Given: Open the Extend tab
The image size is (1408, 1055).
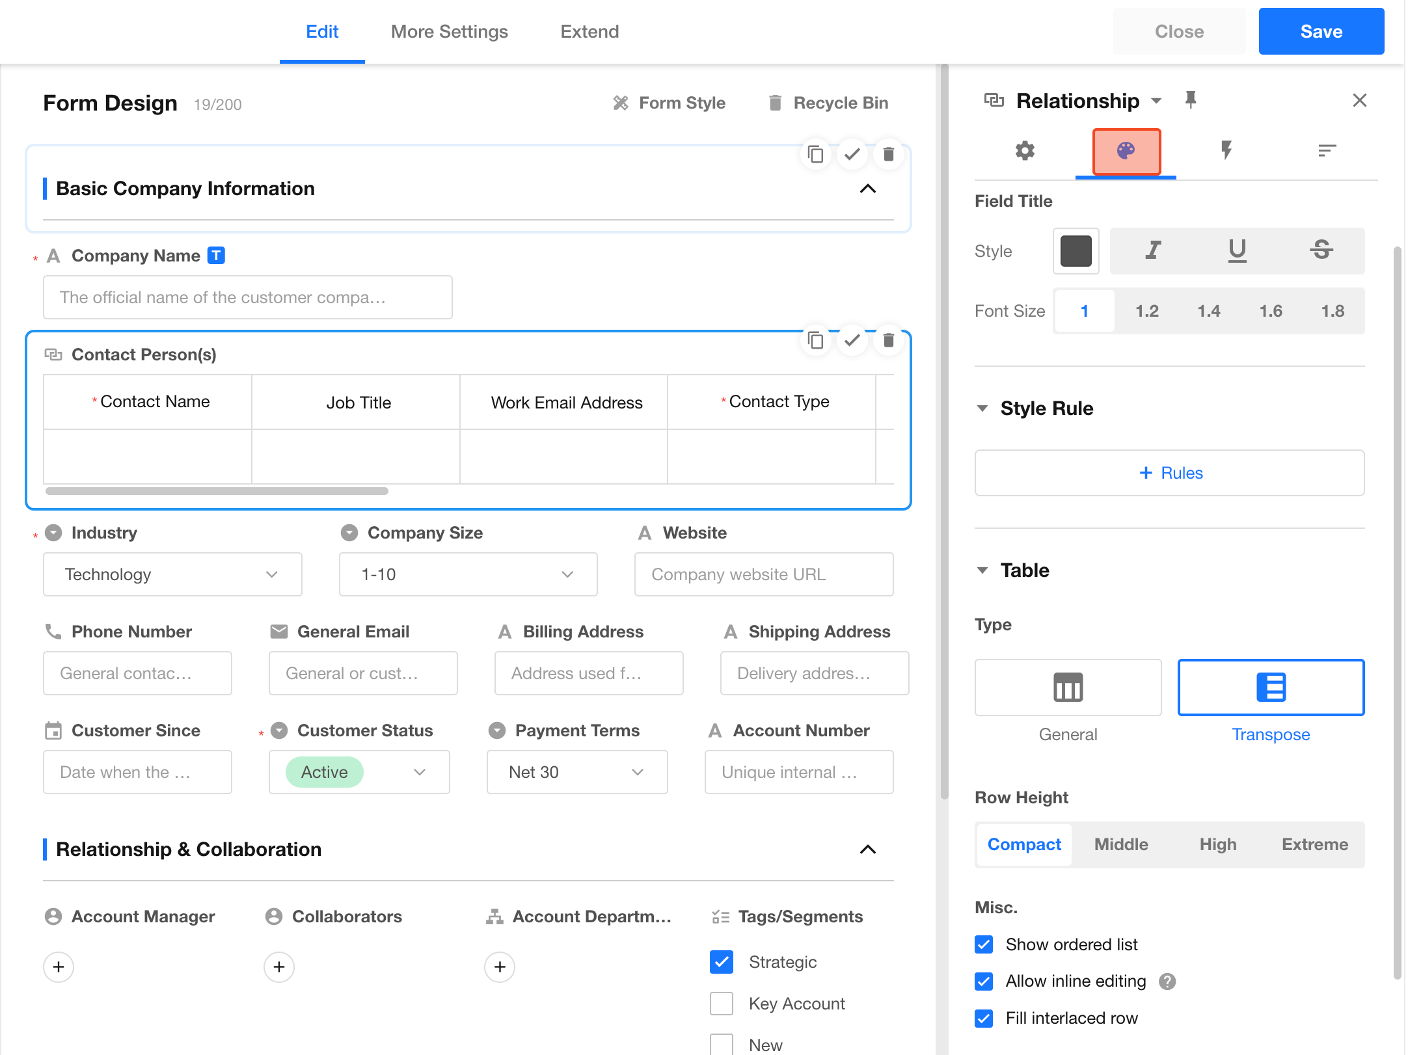Looking at the screenshot, I should point(589,31).
